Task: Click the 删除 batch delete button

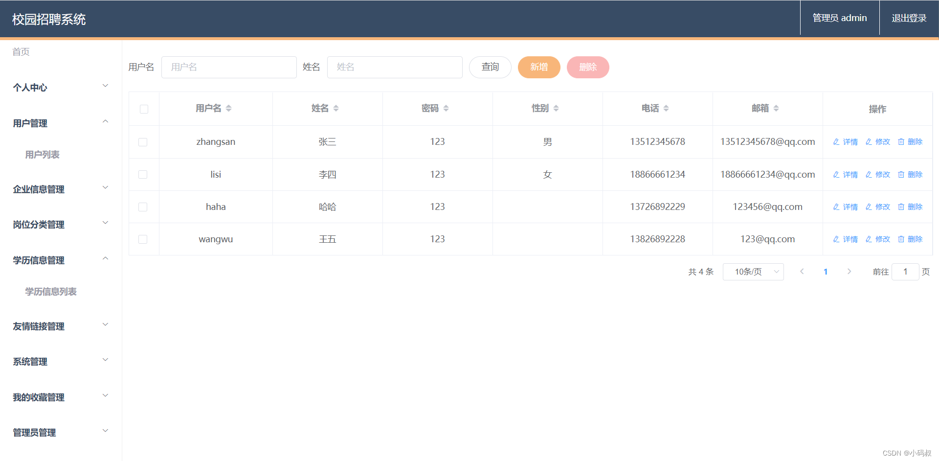Action: tap(588, 67)
